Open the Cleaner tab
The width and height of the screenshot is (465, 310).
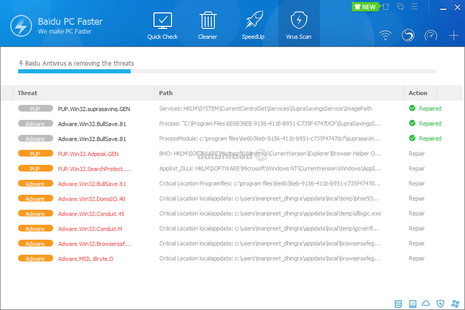tap(208, 26)
